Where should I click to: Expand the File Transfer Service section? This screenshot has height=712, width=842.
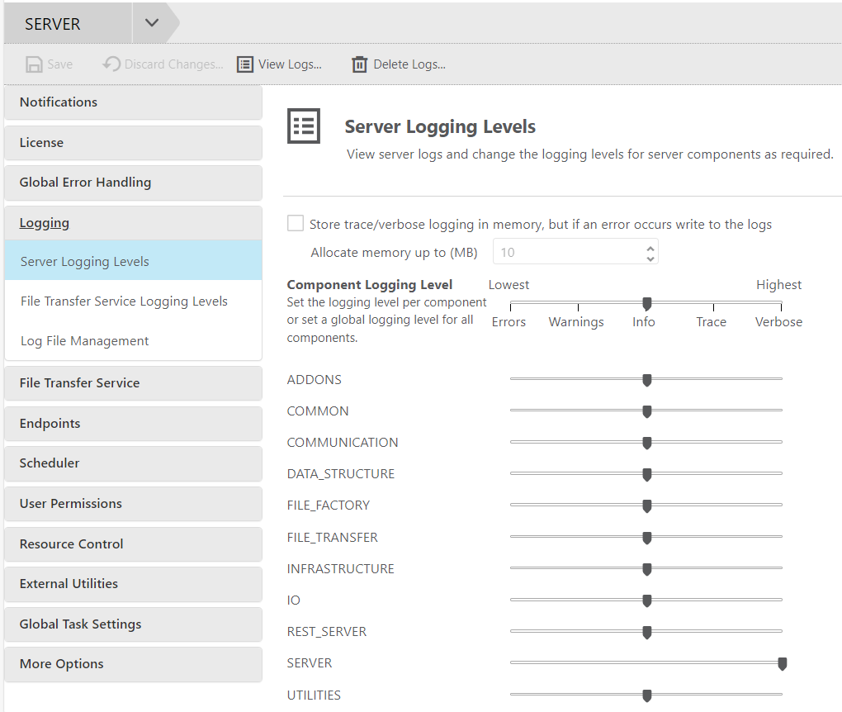tap(79, 383)
